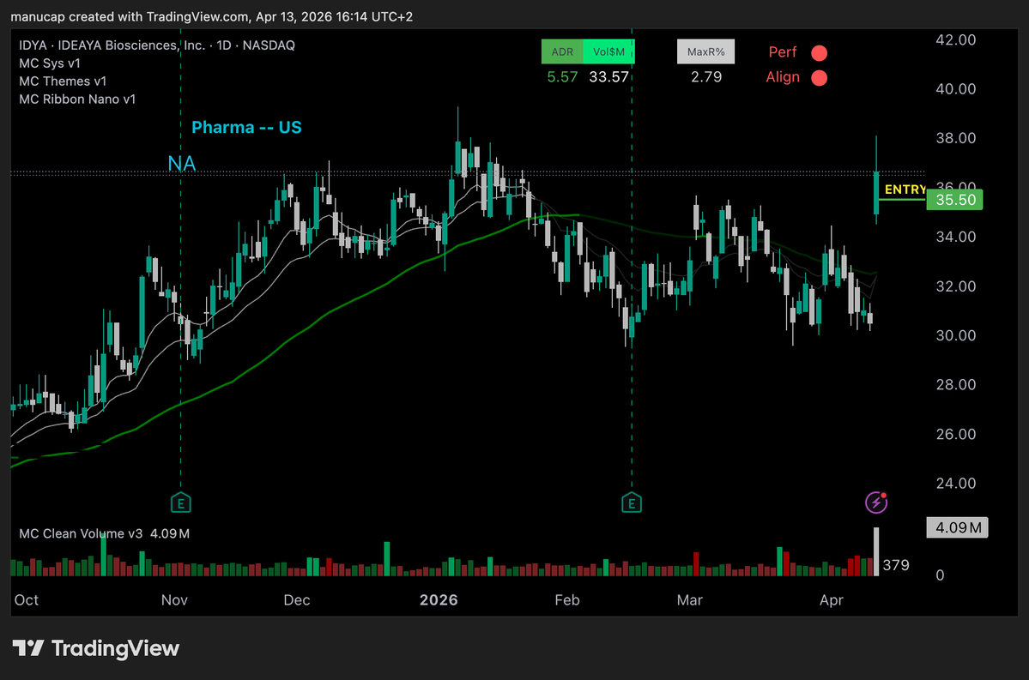Click the Vol$M value 33.57
Image resolution: width=1029 pixels, height=680 pixels.
tap(609, 76)
